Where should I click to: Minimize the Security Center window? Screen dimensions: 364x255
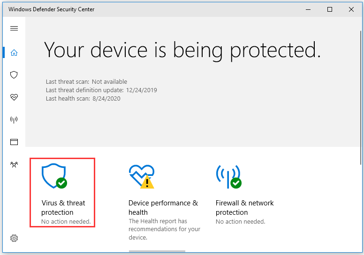tap(308, 9)
